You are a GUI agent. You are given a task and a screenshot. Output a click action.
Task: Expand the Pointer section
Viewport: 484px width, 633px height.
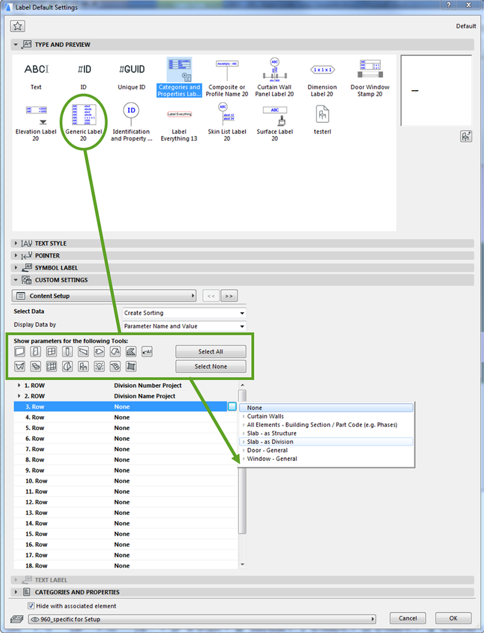point(16,255)
